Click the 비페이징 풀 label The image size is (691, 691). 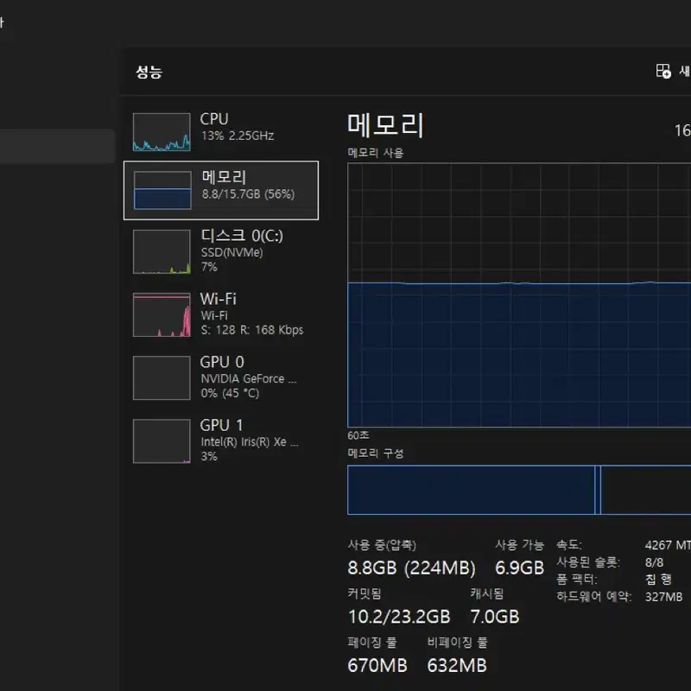click(x=458, y=643)
